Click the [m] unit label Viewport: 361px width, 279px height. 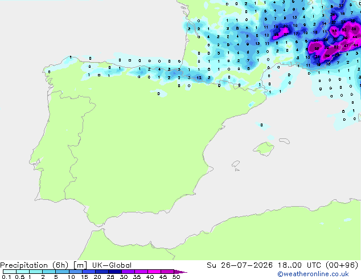click(x=80, y=265)
